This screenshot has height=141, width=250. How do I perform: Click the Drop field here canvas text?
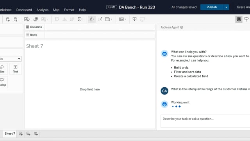pyautogui.click(x=90, y=89)
